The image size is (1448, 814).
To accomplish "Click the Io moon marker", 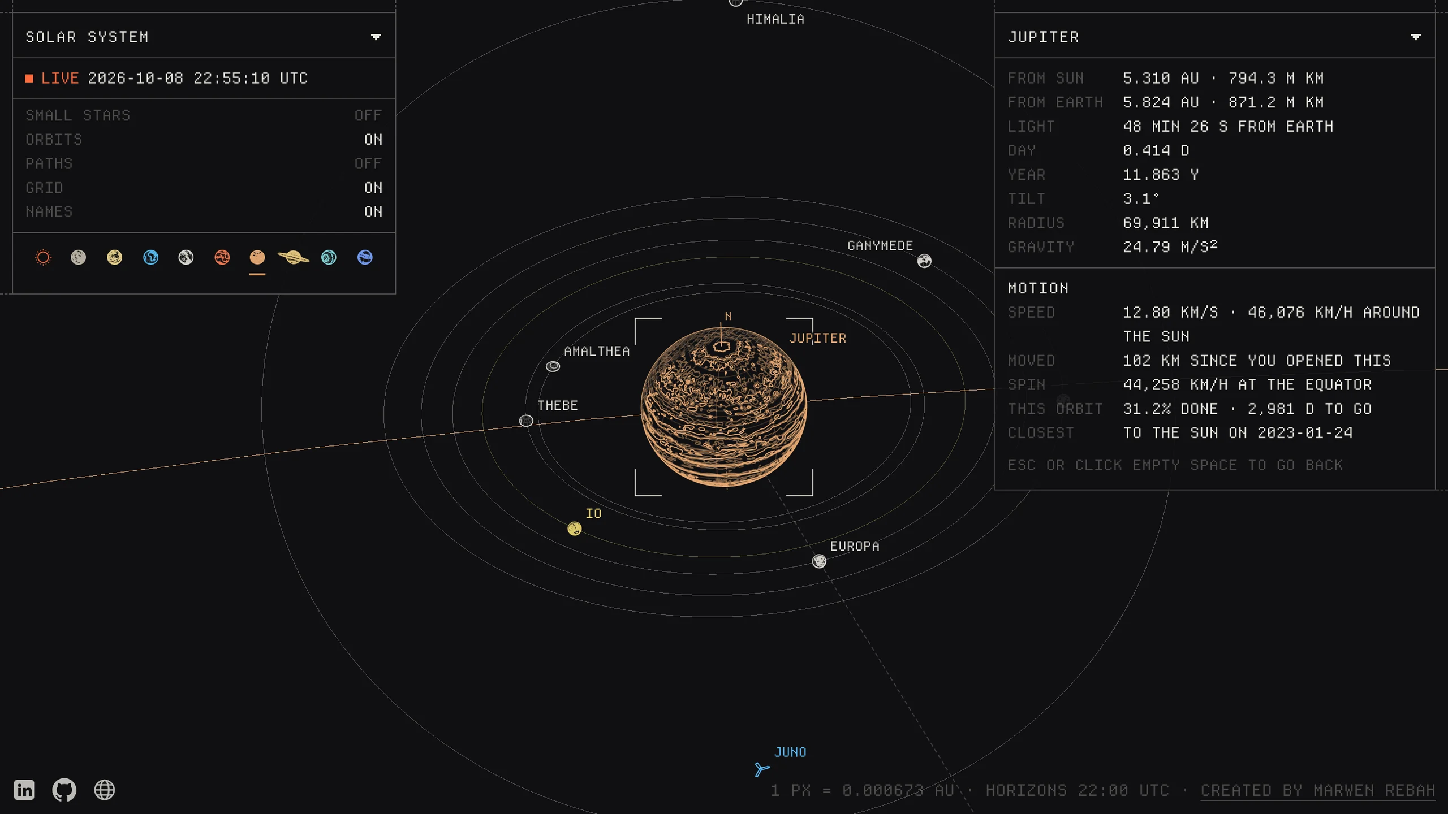I will click(575, 529).
